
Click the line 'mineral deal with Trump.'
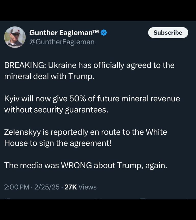49,76
